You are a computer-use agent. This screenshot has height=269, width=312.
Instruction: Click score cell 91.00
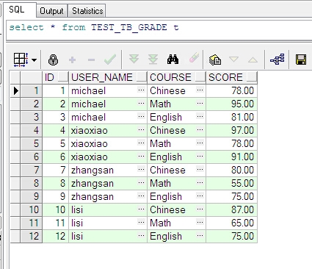click(231, 157)
